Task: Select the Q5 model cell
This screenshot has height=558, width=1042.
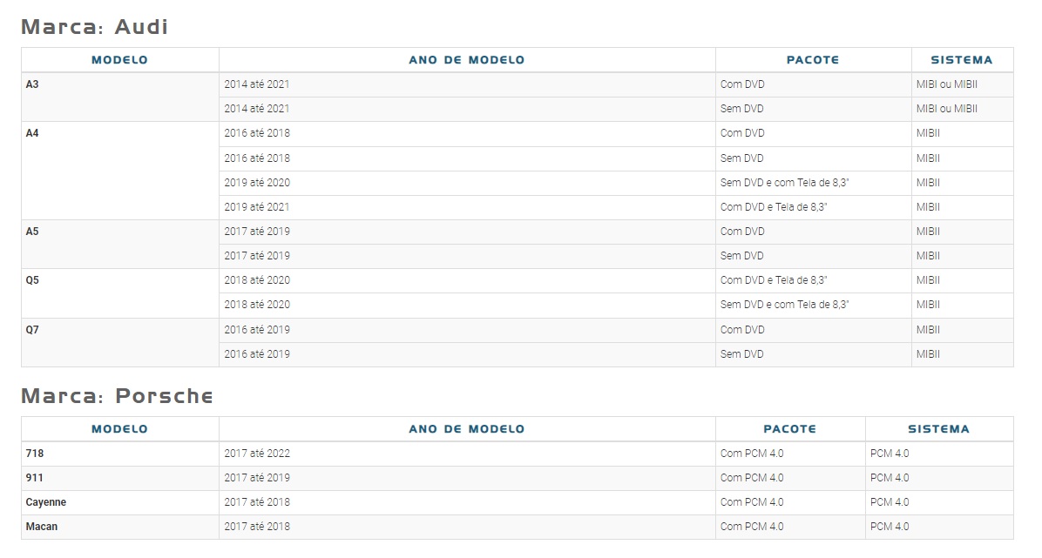Action: pyautogui.click(x=119, y=293)
